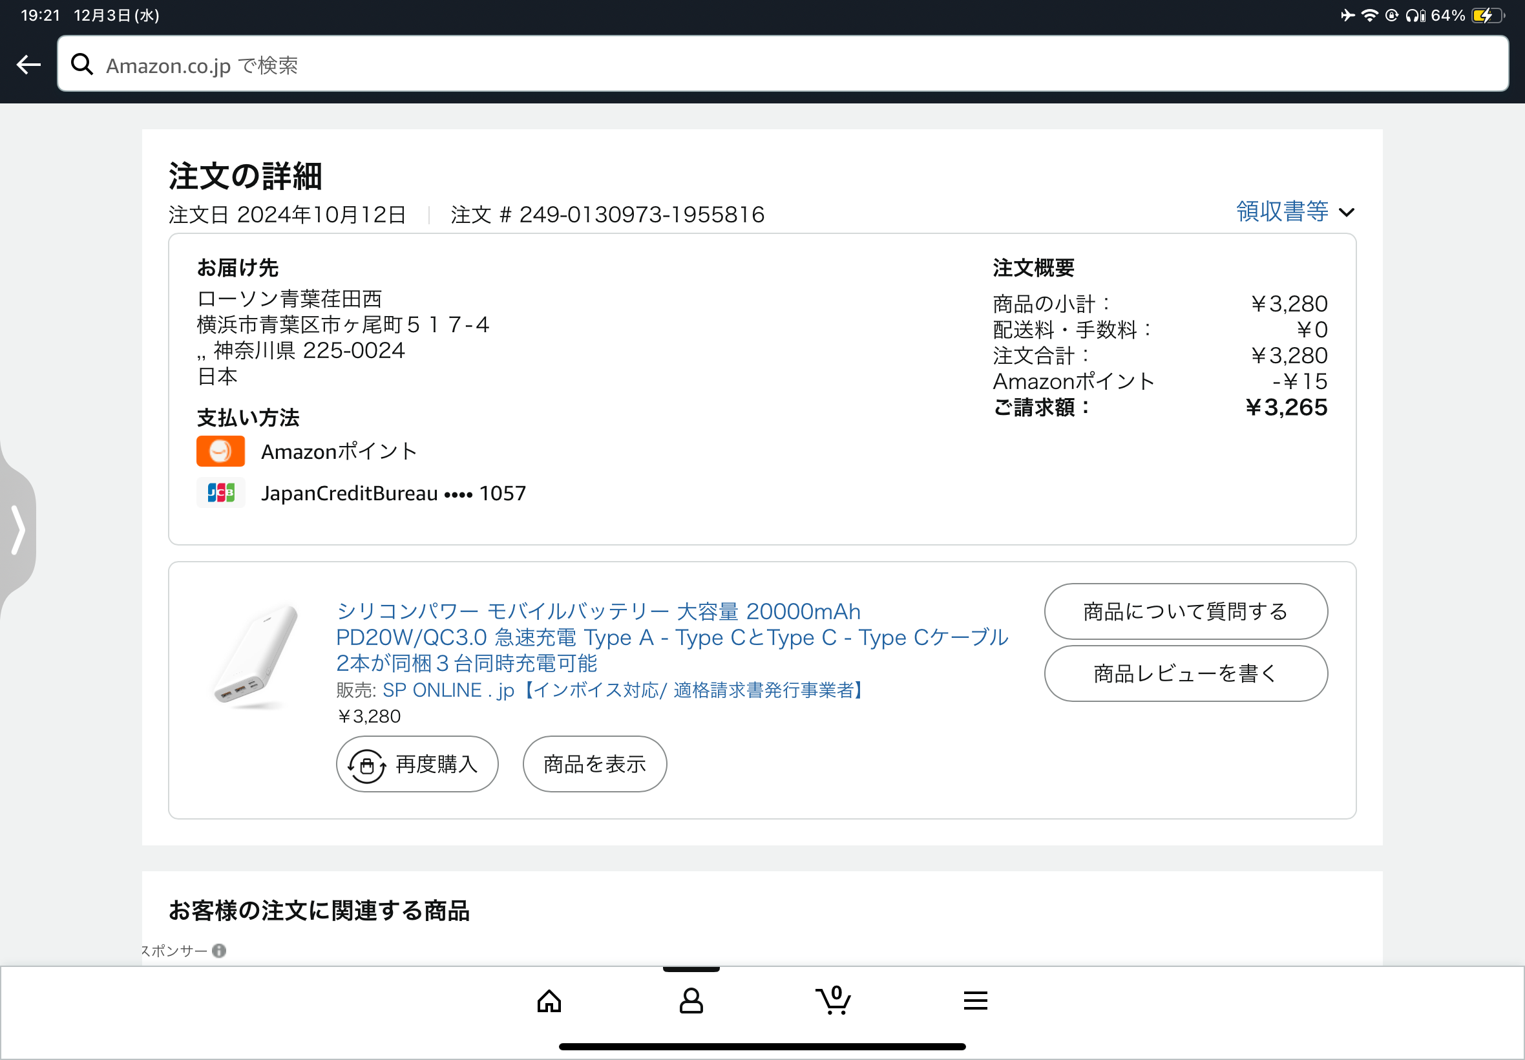Click 商品について質問する button

coord(1186,611)
